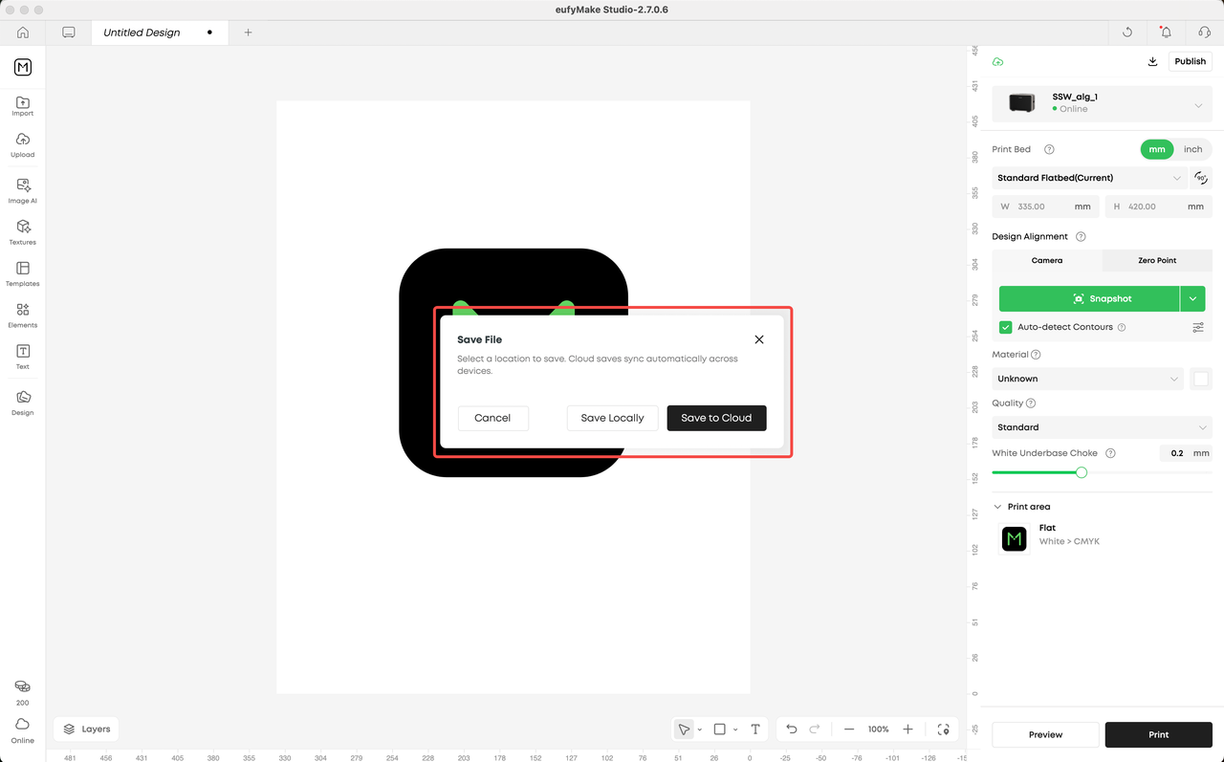Click the material color swatch
This screenshot has width=1224, height=762.
pyautogui.click(x=1201, y=379)
